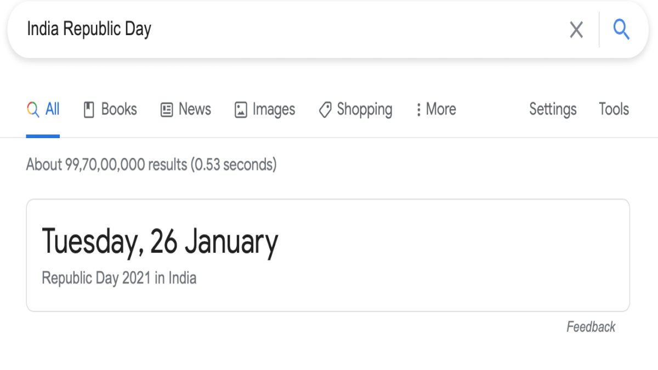
Task: Switch to the Shopping results tab
Action: [x=355, y=109]
